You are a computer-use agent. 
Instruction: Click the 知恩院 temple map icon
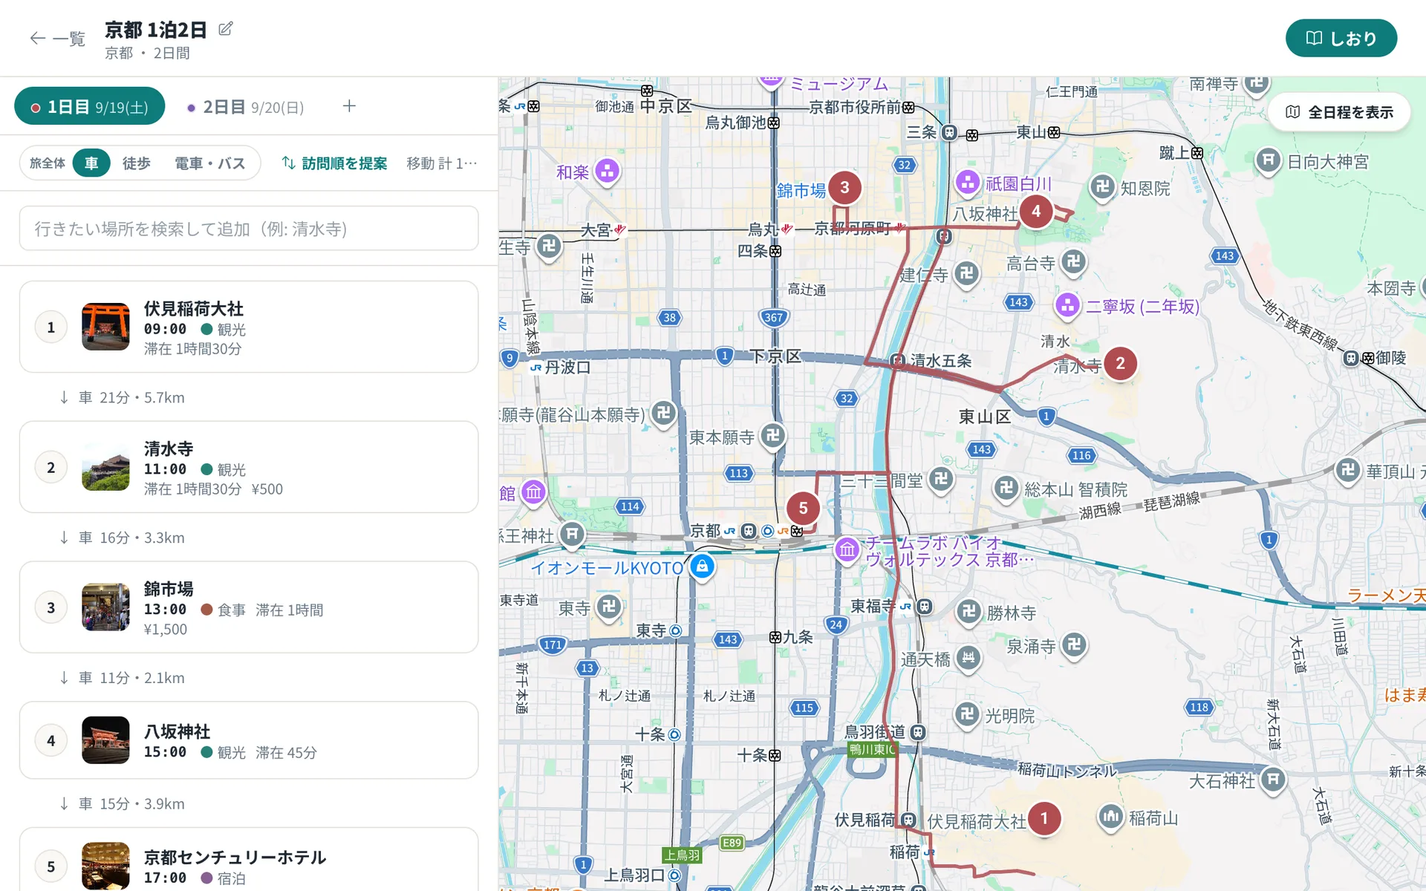1103,187
